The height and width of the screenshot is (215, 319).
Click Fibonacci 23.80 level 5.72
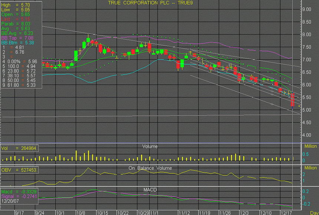tap(19, 71)
